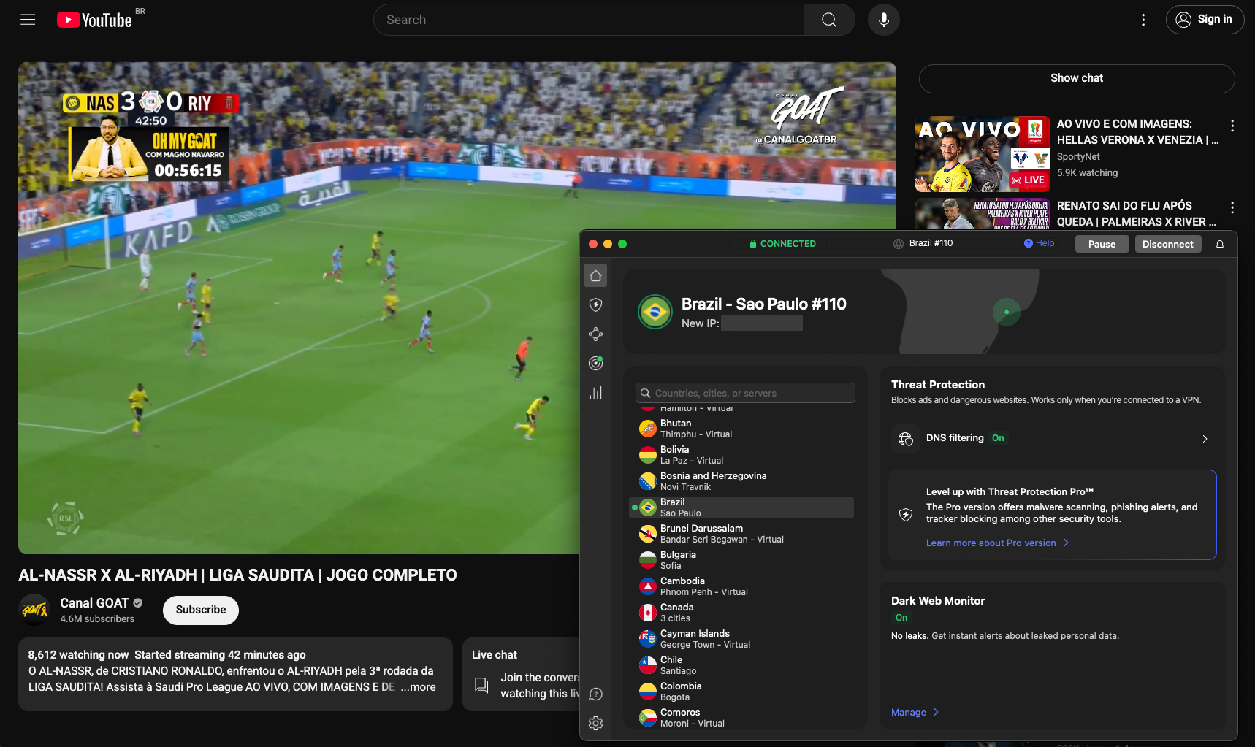Open the YouTube guide hamburger menu
Image resolution: width=1255 pixels, height=747 pixels.
(x=28, y=20)
